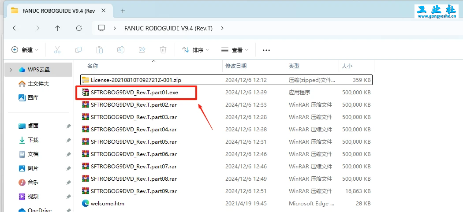The width and height of the screenshot is (463, 212).
Task: Select SFTROBOG9DVD_Rev.T.part06.rar file name
Action: pyautogui.click(x=134, y=154)
